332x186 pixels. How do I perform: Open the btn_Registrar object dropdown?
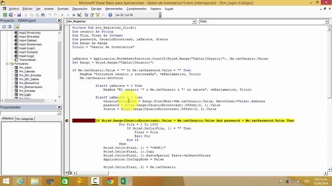(193, 22)
